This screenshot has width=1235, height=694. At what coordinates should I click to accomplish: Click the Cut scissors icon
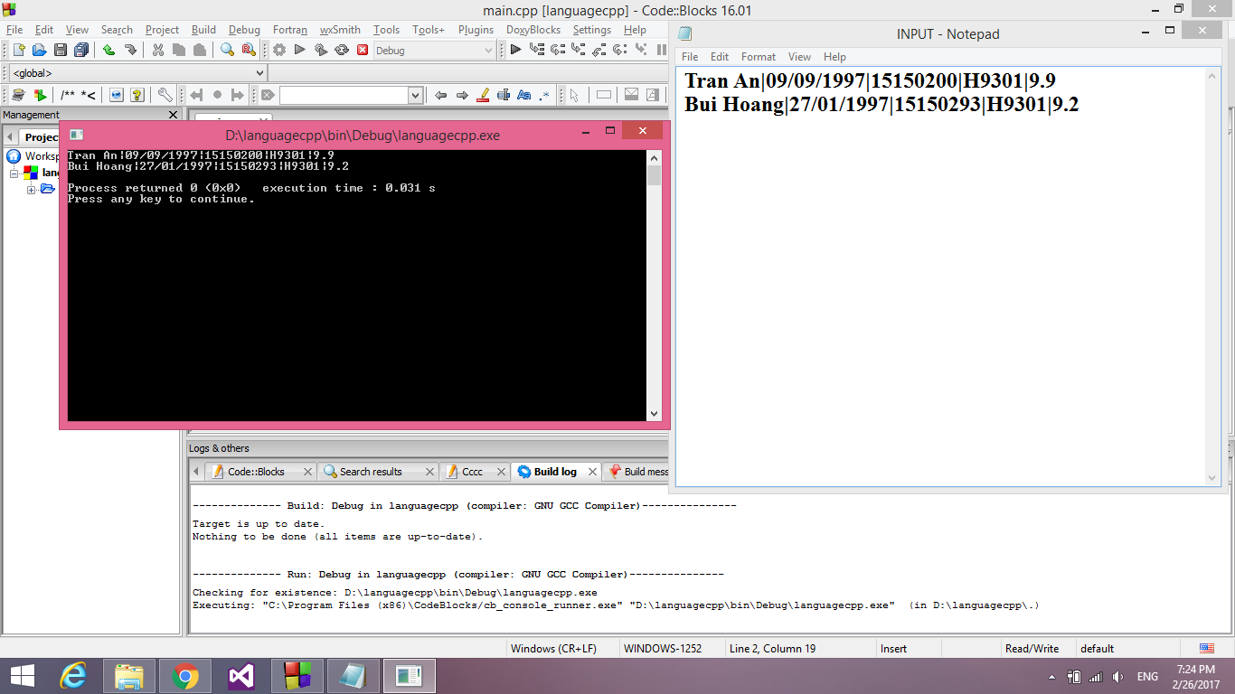[x=158, y=51]
